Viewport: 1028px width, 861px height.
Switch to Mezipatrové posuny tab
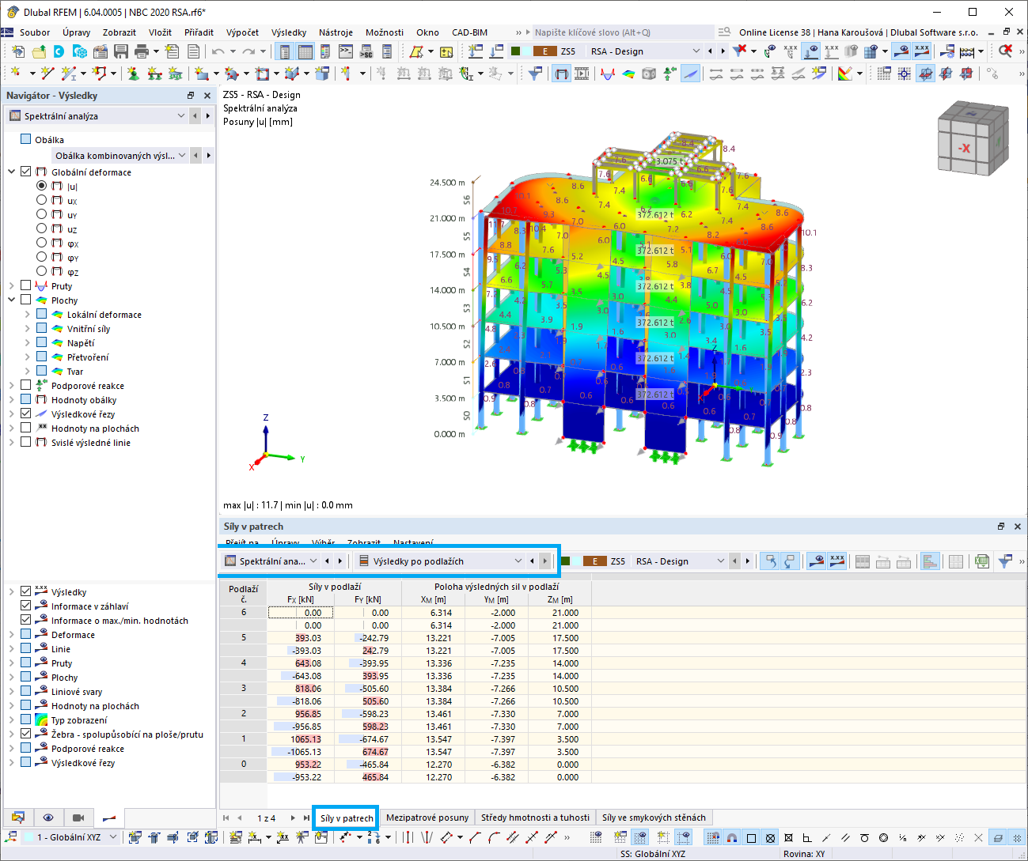click(427, 818)
